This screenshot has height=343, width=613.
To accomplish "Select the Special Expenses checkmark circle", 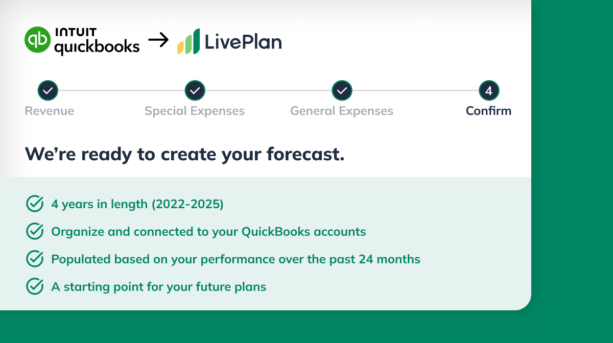I will coord(195,90).
